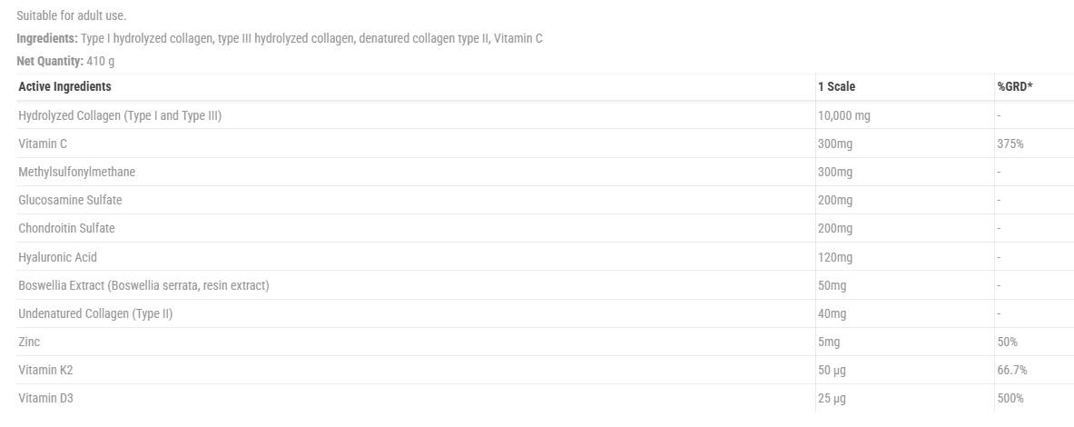The width and height of the screenshot is (1074, 427).
Task: Select the Vitamin C row label in table
Action: coord(43,144)
